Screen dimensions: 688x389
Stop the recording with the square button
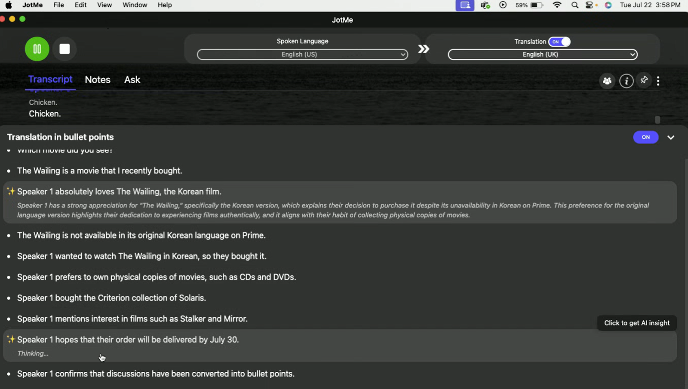[x=64, y=49]
